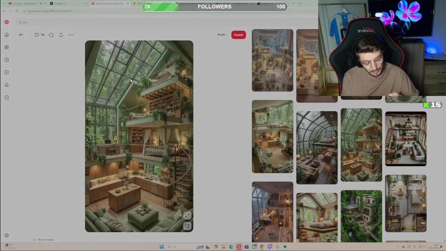Open top-left related pin of greenhouse interior

pyautogui.click(x=272, y=60)
